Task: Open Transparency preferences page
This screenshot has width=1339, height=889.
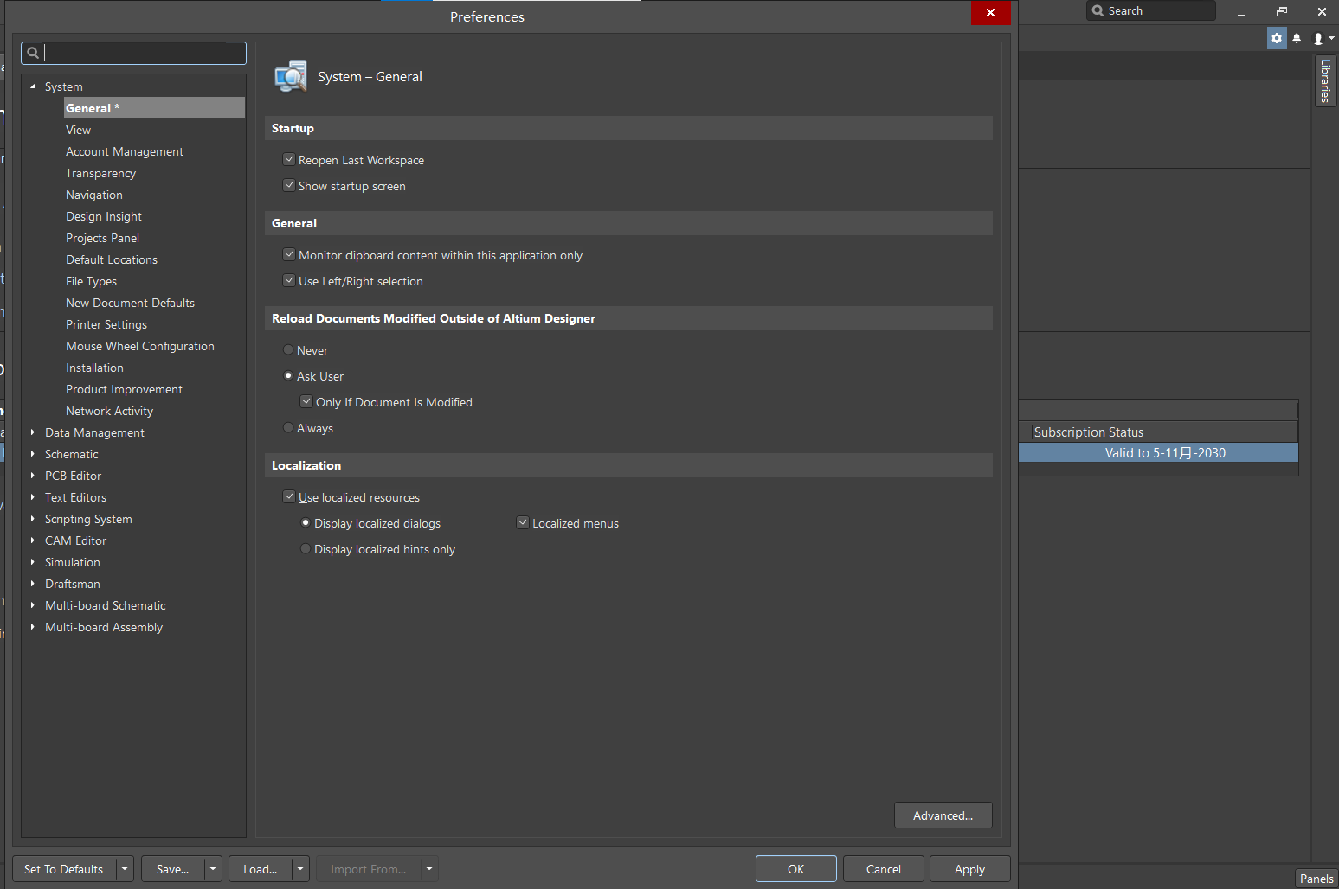Action: click(100, 173)
